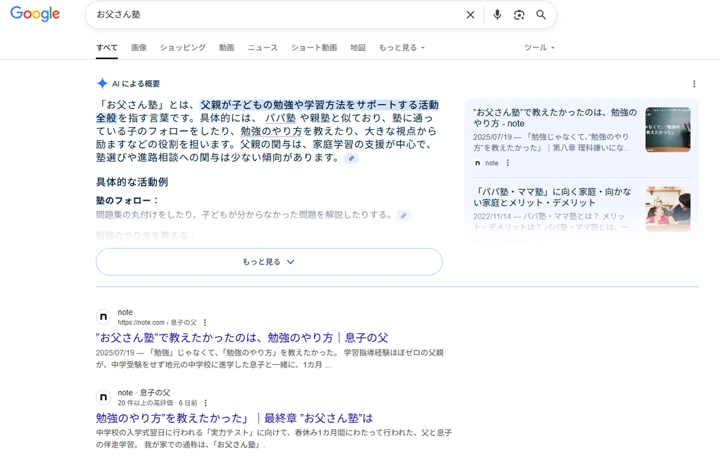This screenshot has height=460, width=720.
Task: Click the Google logo
Action: tap(35, 14)
